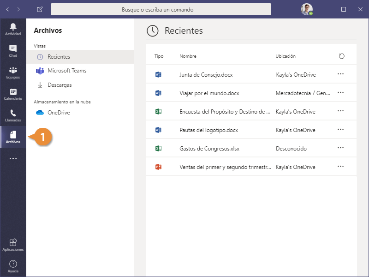This screenshot has height=277, width=369.
Task: Expand more apps ellipsis in sidebar
Action: coord(13,158)
